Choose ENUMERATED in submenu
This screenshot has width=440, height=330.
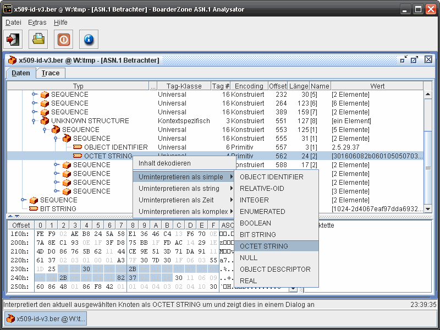276,211
